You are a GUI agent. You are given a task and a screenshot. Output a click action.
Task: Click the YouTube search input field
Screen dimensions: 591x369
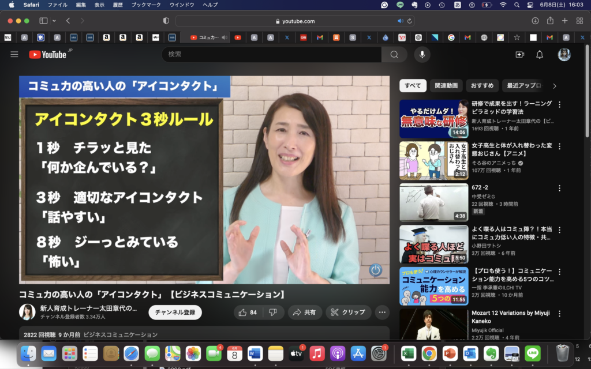click(271, 54)
